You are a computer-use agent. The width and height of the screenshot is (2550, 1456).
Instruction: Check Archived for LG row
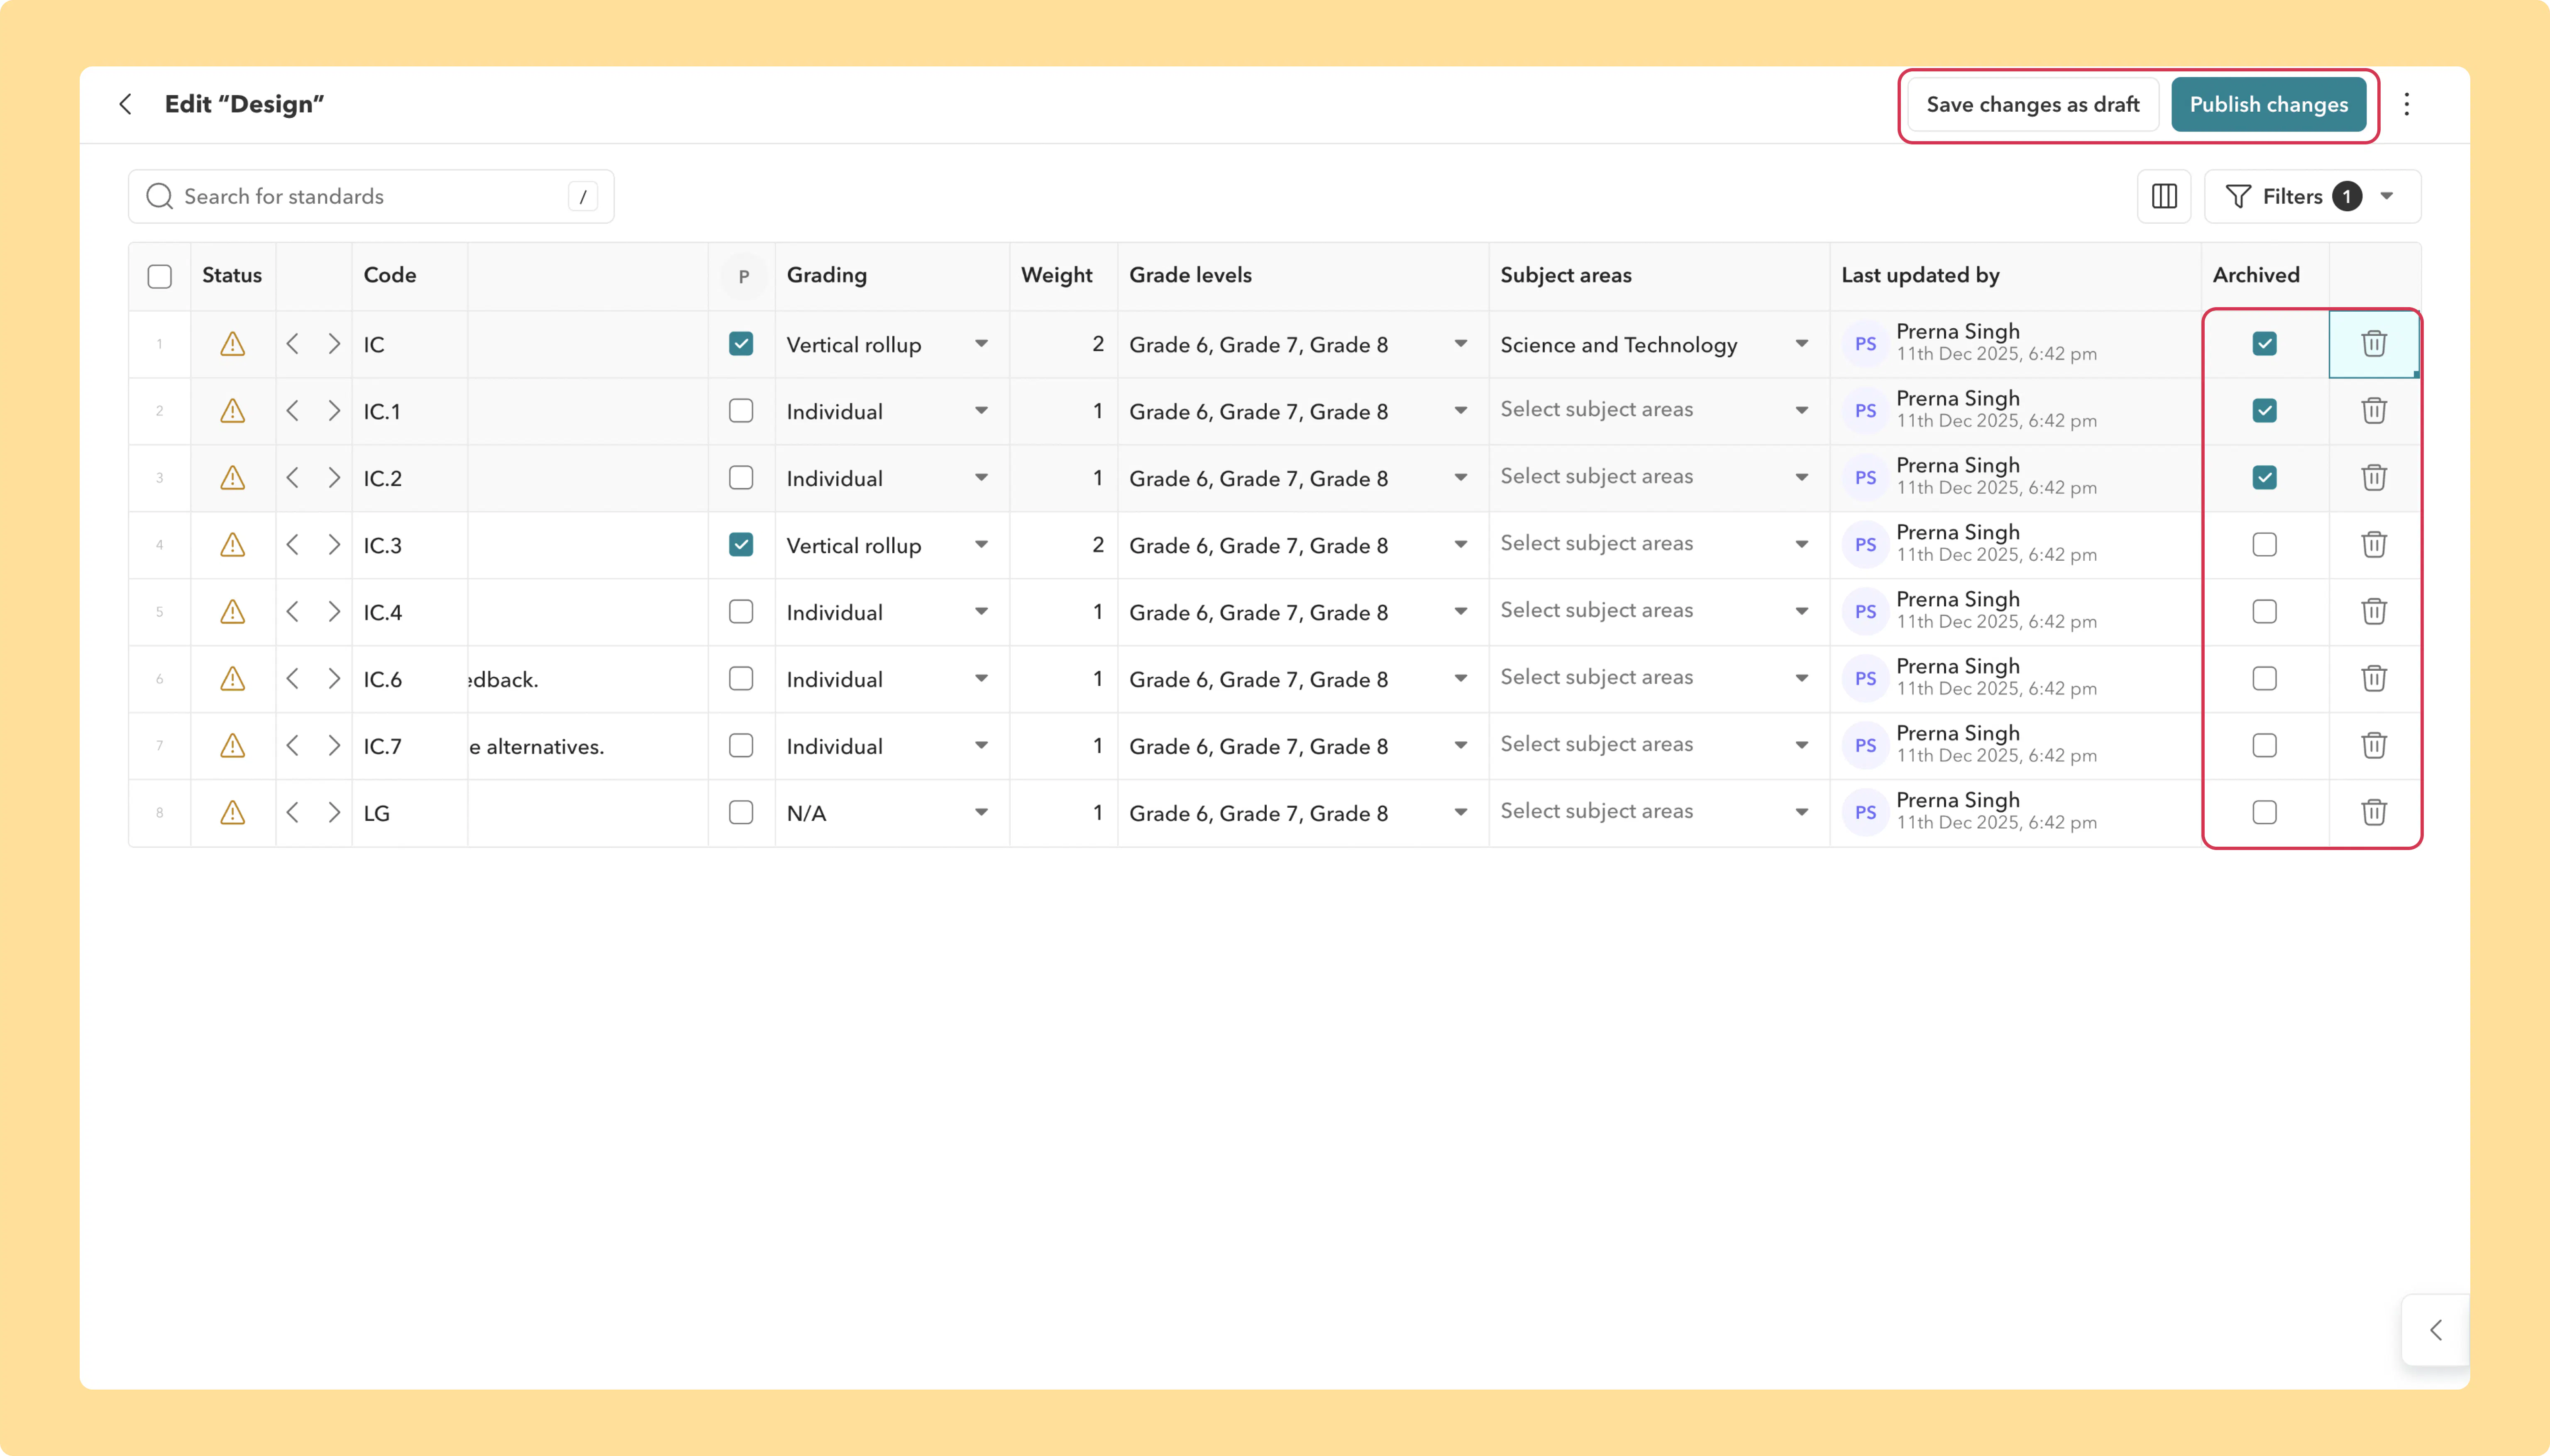2265,813
